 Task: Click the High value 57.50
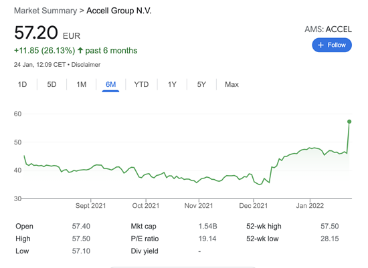coord(81,239)
